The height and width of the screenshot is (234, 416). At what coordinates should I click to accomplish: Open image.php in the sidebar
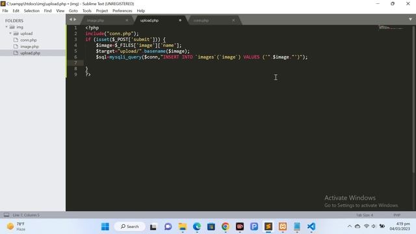29,46
